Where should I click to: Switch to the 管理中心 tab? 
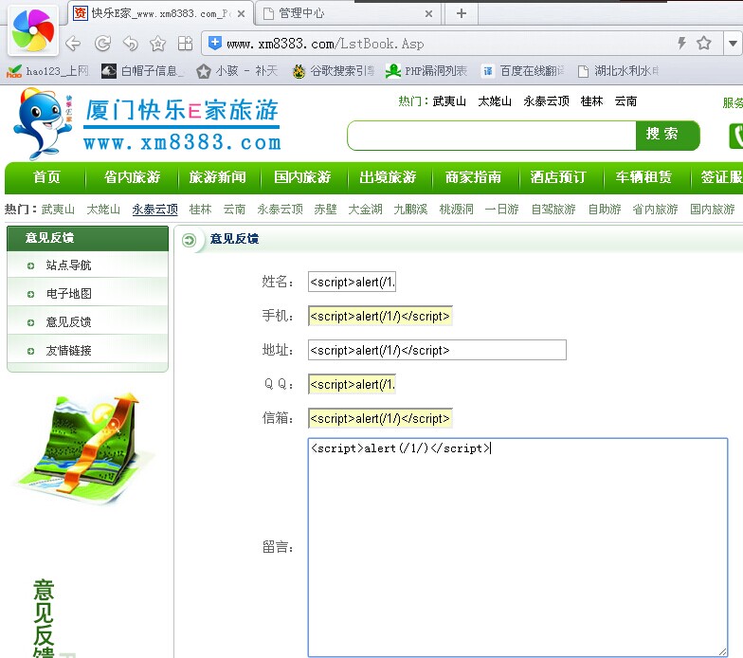(349, 13)
